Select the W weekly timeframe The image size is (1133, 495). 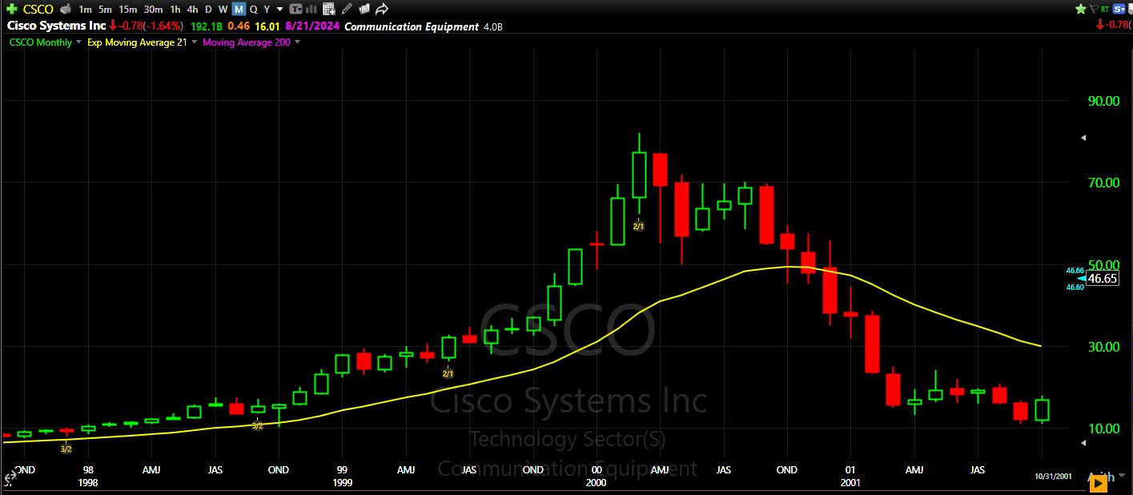coord(223,10)
